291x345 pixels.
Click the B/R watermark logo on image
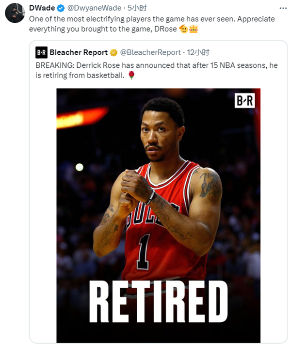[245, 101]
